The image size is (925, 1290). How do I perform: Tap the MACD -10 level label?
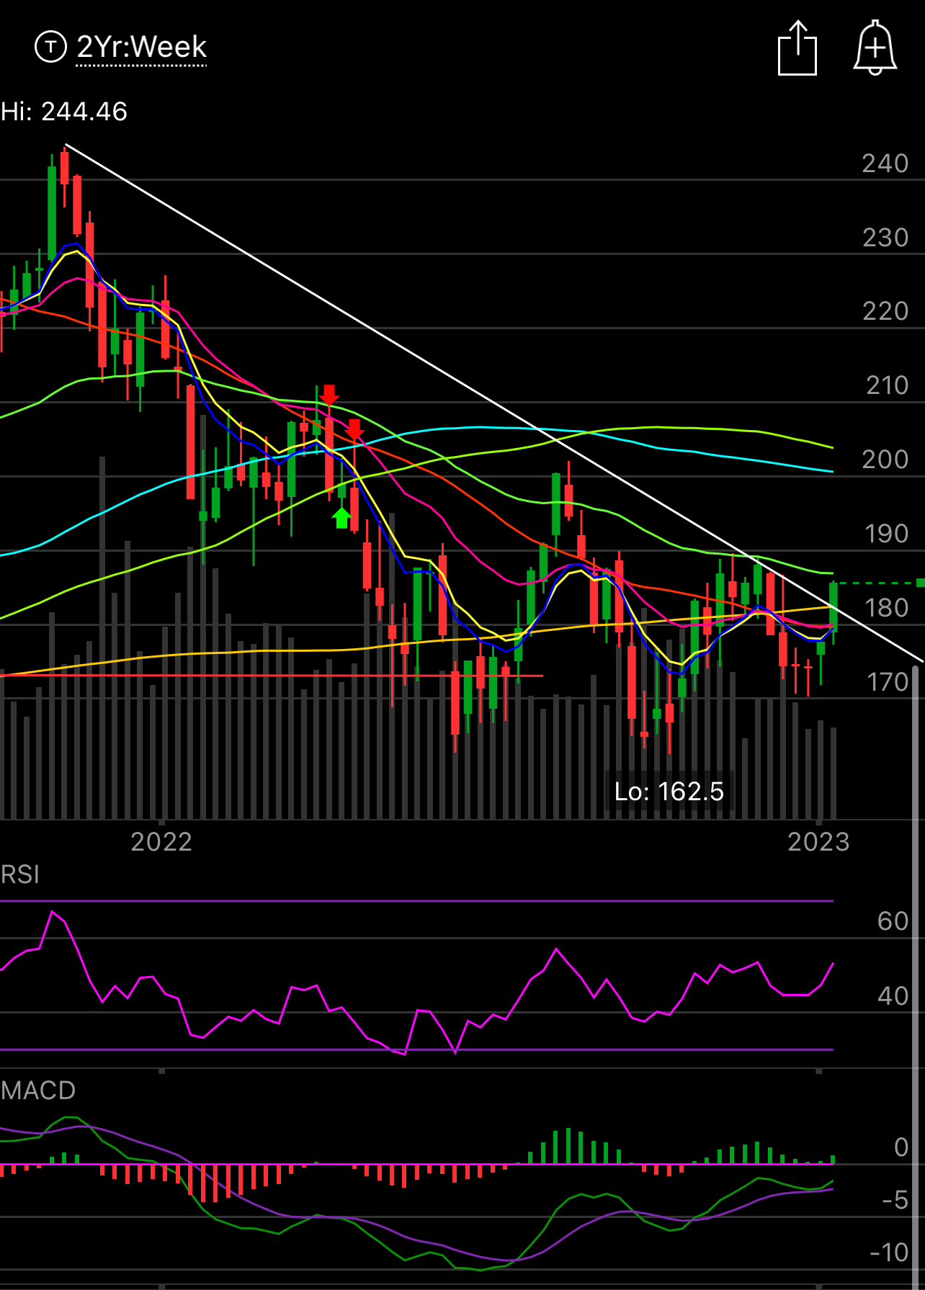click(x=889, y=1253)
